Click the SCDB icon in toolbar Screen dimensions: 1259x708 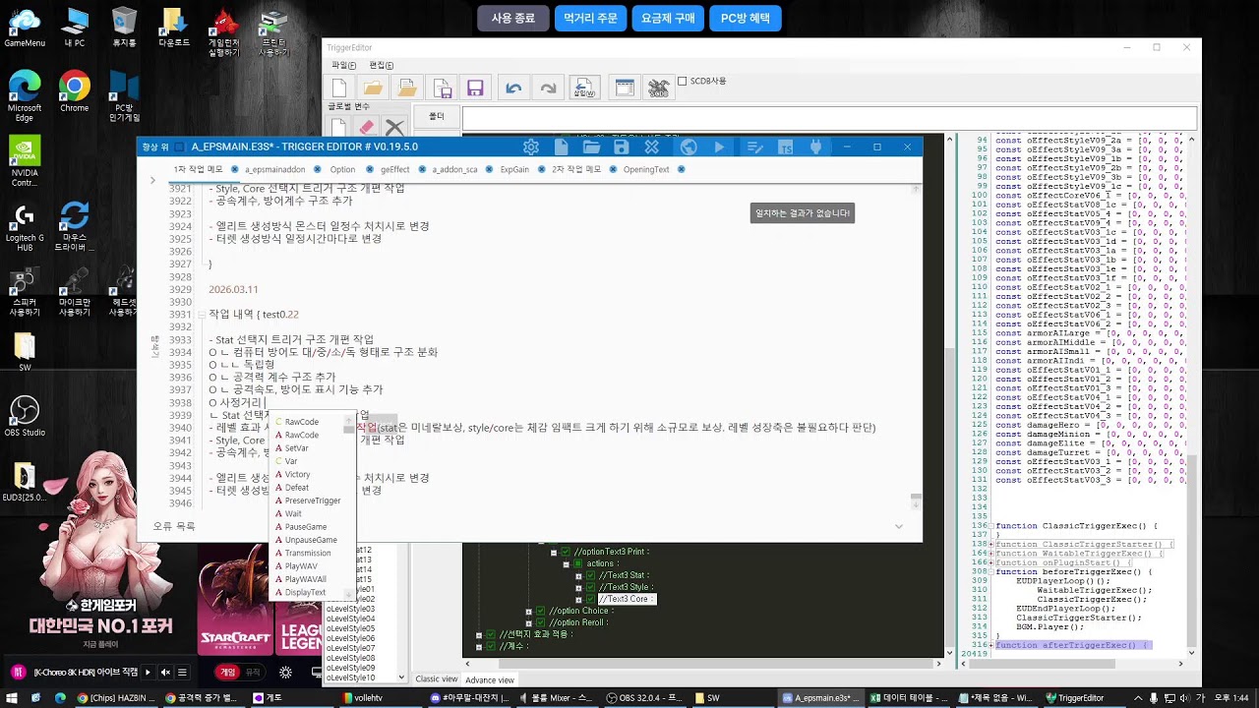click(658, 88)
